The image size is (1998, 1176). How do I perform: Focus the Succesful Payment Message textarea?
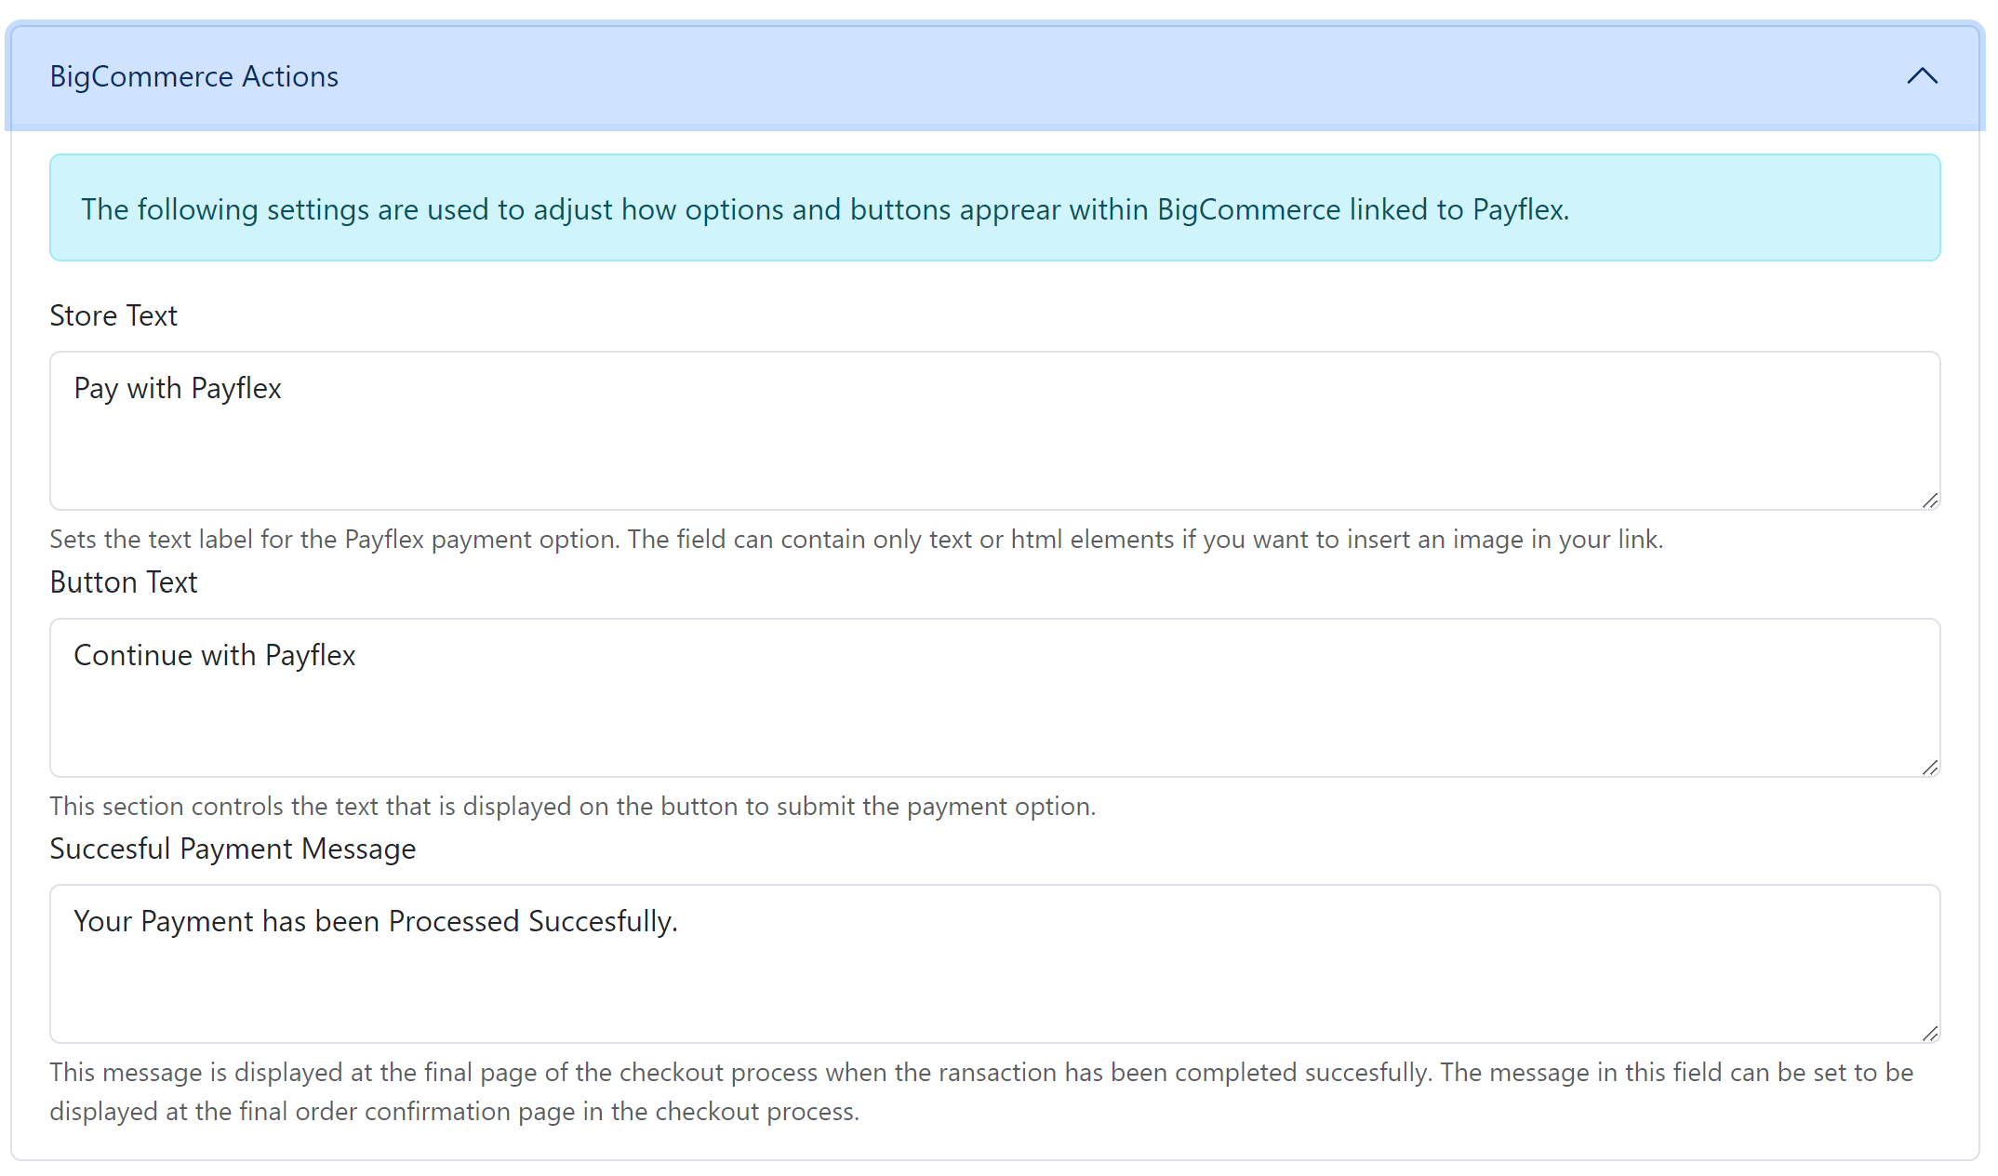pyautogui.click(x=994, y=964)
